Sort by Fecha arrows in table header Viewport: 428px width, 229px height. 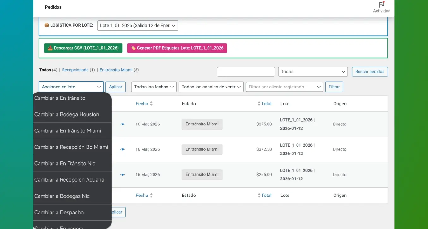[151, 104]
